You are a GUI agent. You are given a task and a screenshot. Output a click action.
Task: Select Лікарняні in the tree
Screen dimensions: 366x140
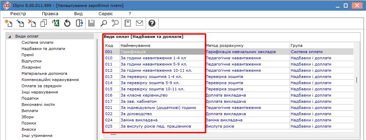tap(31, 67)
